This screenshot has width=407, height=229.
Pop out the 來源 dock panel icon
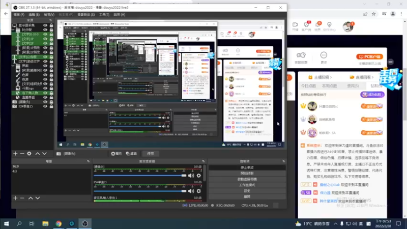(50, 20)
